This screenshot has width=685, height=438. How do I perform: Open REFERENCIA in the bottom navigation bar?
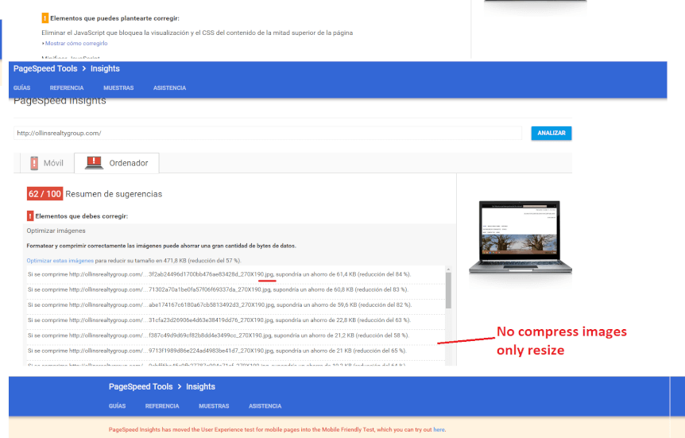(162, 406)
